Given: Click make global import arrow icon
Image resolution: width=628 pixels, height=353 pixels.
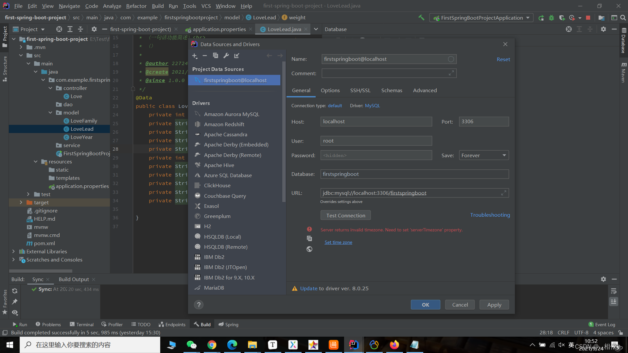Looking at the screenshot, I should click(x=237, y=56).
